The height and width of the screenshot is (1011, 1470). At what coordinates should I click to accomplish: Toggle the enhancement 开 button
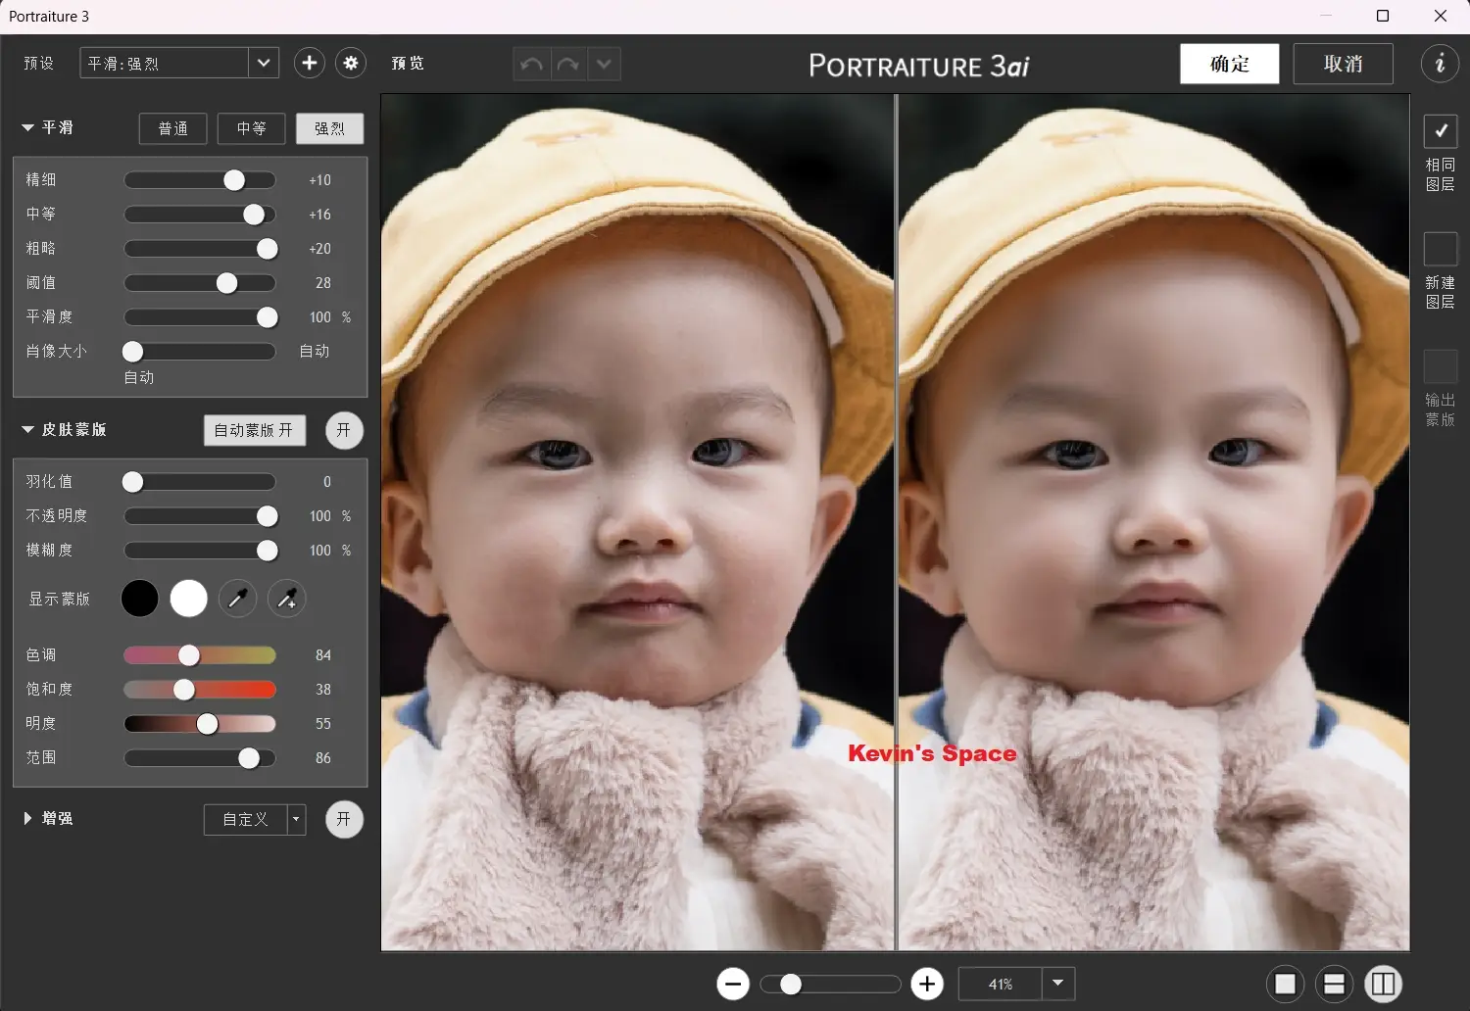[344, 819]
